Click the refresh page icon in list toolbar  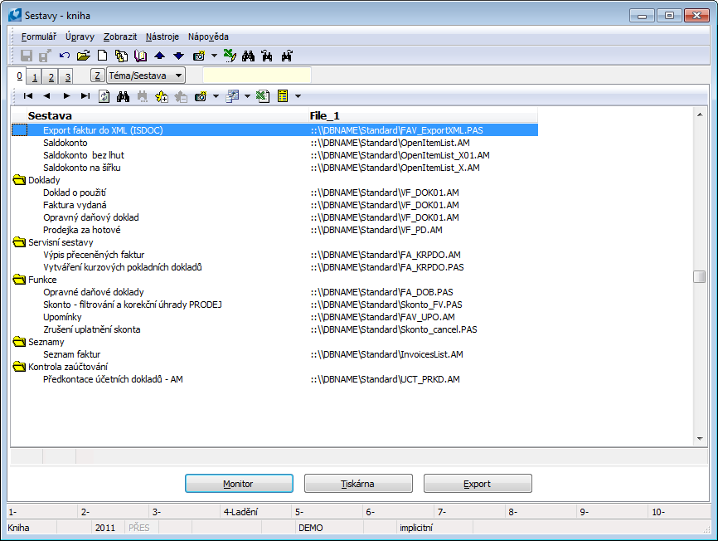pyautogui.click(x=104, y=96)
